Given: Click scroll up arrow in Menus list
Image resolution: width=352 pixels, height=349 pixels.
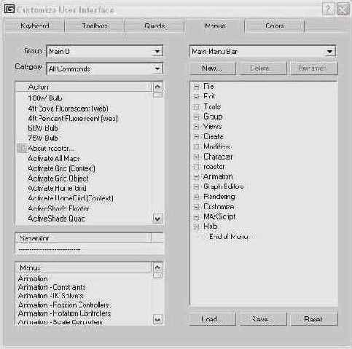Looking at the screenshot, I should [157, 267].
